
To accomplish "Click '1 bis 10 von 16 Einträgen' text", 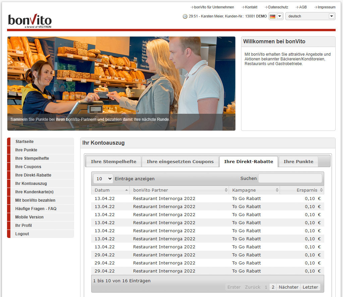I will pyautogui.click(x=122, y=281).
